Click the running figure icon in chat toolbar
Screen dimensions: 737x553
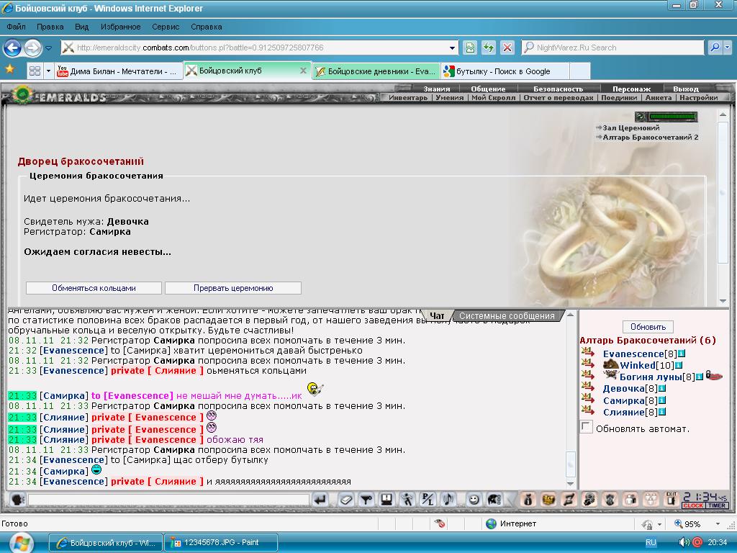(x=407, y=500)
